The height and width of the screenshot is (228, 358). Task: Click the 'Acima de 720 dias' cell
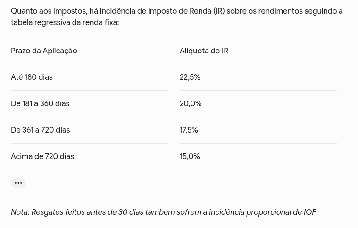click(42, 157)
